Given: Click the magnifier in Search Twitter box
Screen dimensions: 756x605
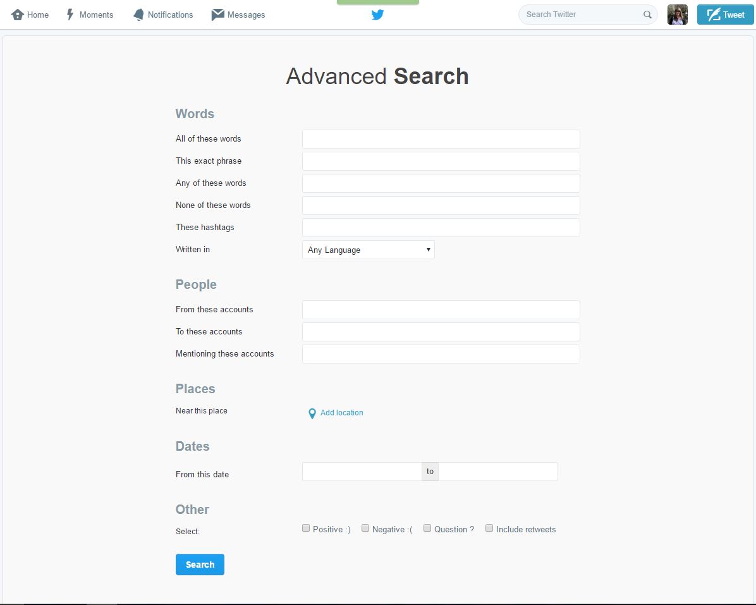Looking at the screenshot, I should [647, 15].
